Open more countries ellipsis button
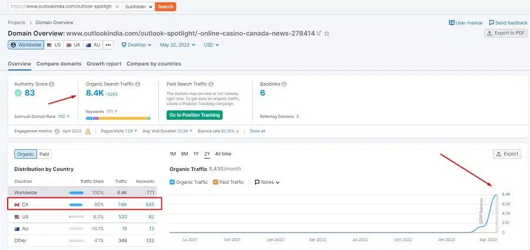 coord(108,45)
